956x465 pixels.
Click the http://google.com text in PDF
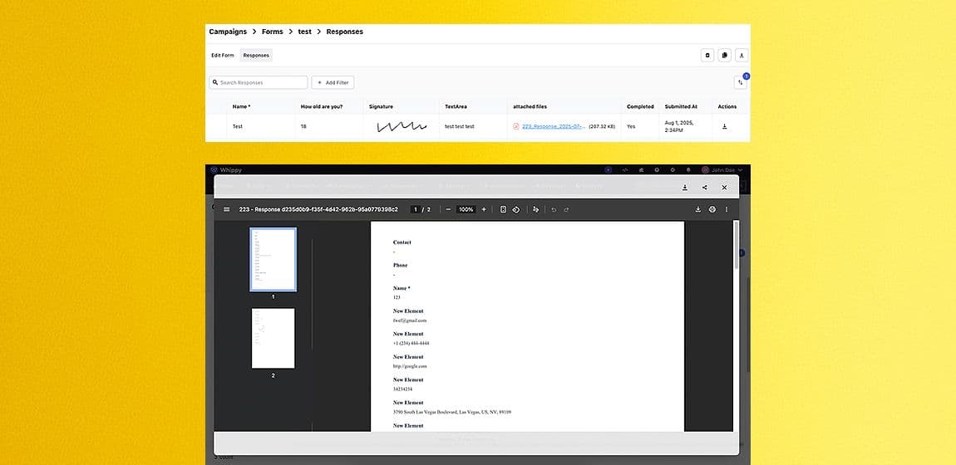pyautogui.click(x=410, y=366)
